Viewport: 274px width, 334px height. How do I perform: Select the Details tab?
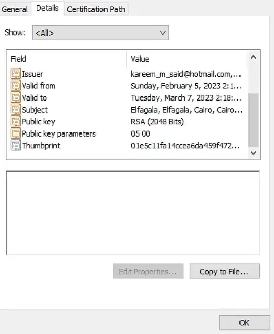coord(47,8)
